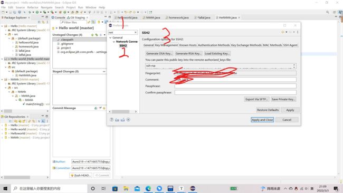The image size is (343, 193).
Task: Open back-history dropdown arrow in SSH2 header
Action: coord(286,32)
